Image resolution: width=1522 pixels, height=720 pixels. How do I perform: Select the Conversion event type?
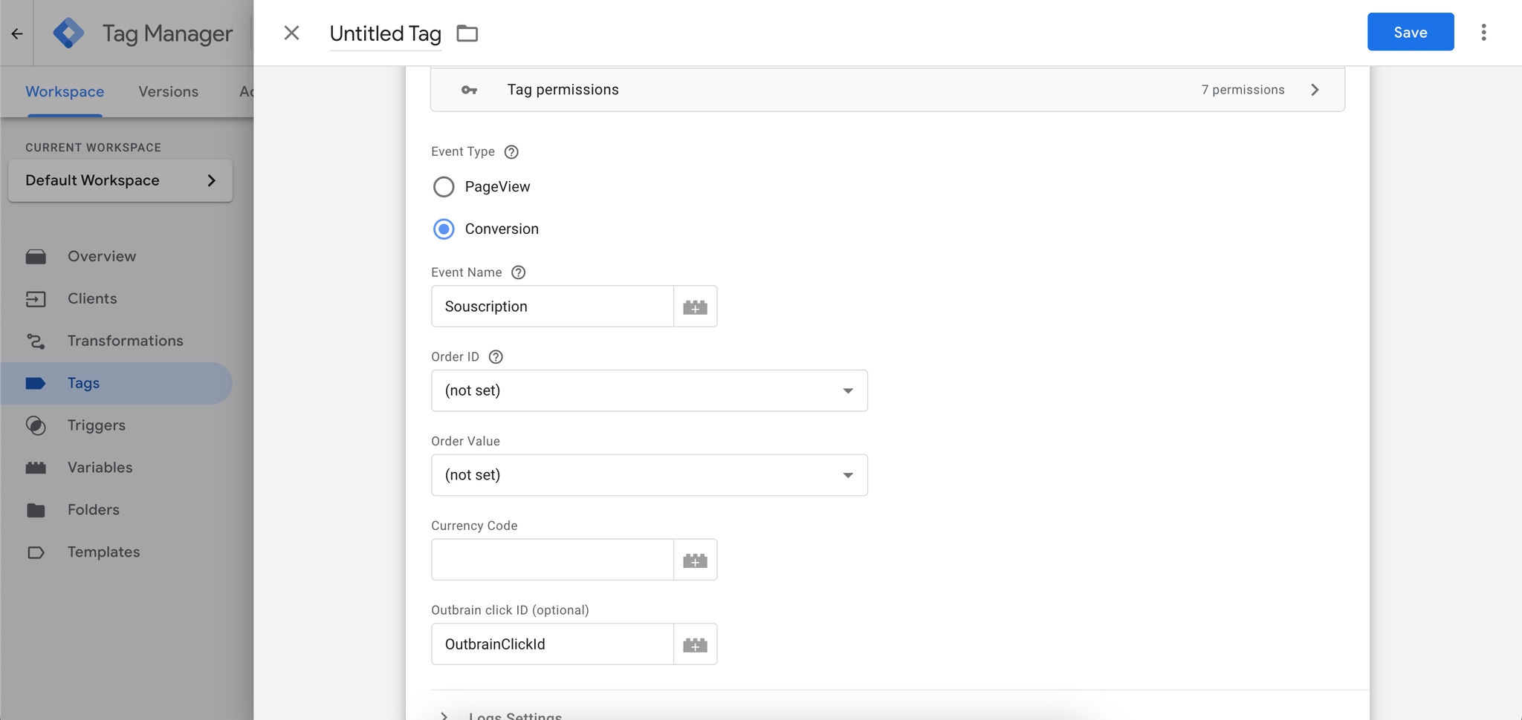pos(444,229)
